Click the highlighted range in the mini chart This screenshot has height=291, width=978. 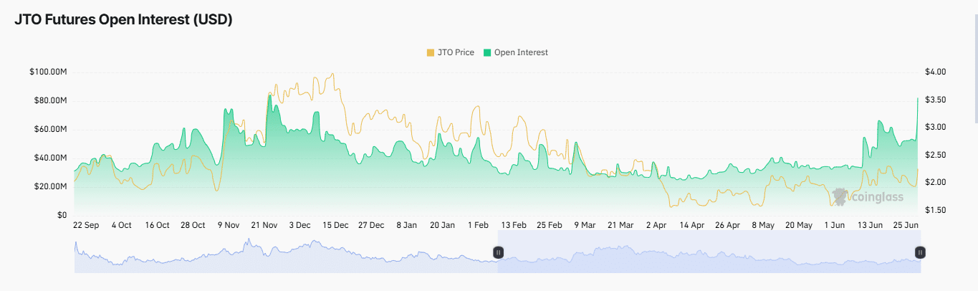[709, 252]
